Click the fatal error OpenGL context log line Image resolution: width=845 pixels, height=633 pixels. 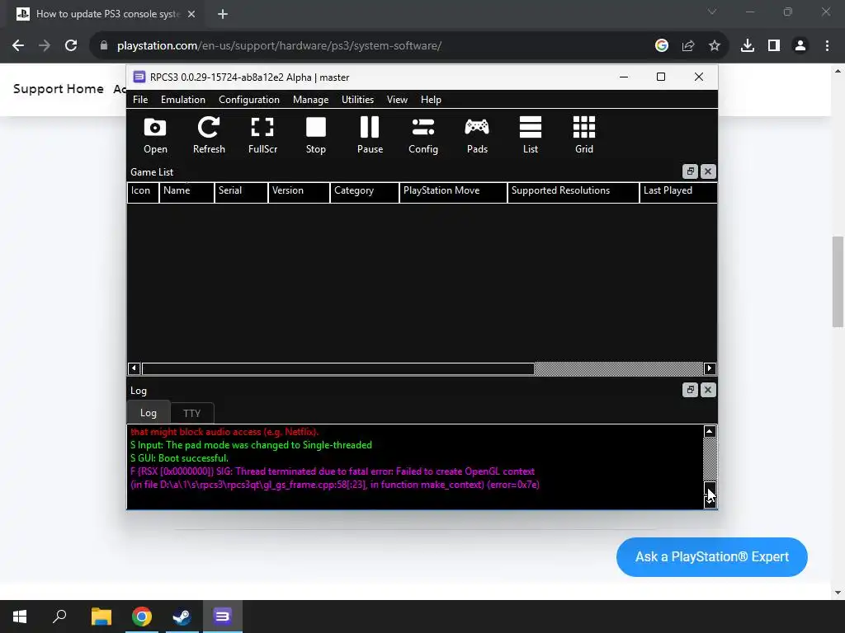335,478
